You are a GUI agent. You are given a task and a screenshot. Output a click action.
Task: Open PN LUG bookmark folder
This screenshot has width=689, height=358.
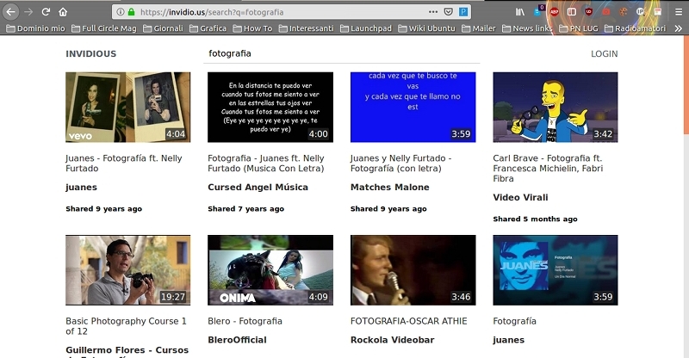579,28
